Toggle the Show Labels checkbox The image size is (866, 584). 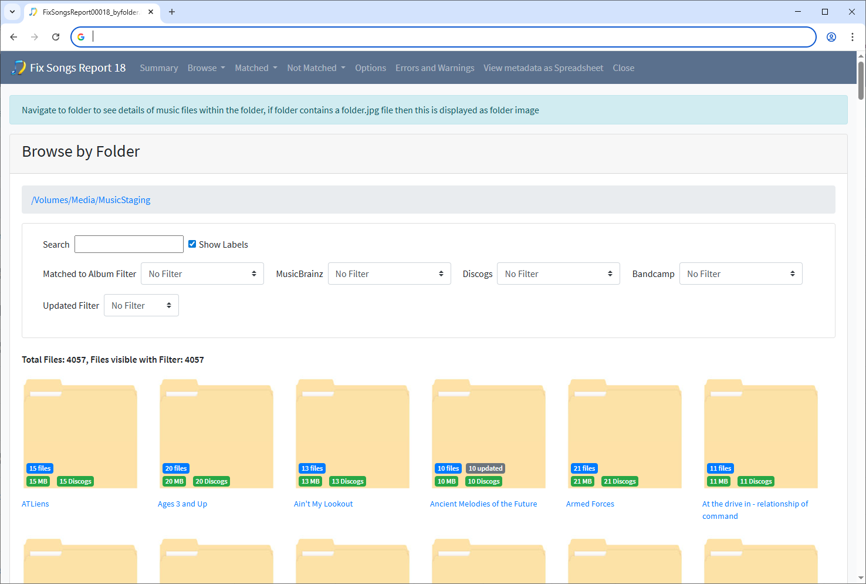tap(192, 244)
